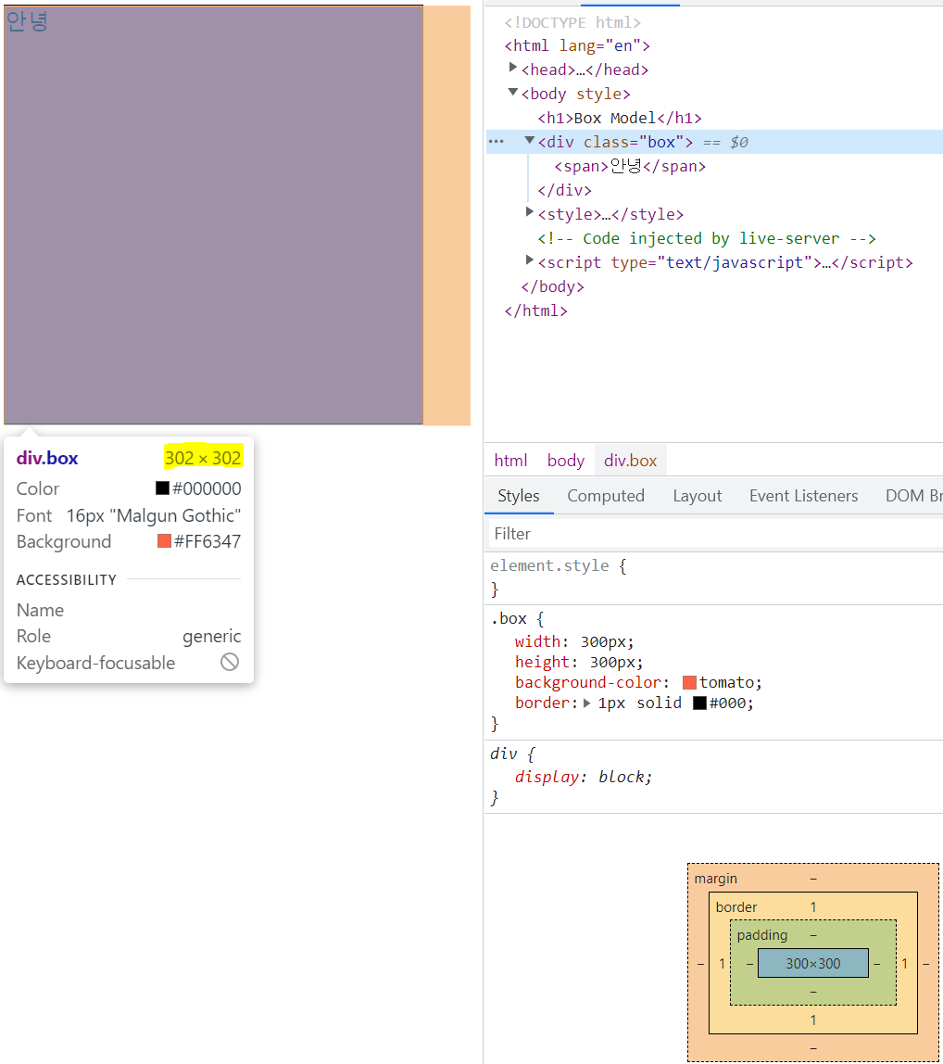
Task: Click the html breadcrumb
Action: [x=510, y=461]
